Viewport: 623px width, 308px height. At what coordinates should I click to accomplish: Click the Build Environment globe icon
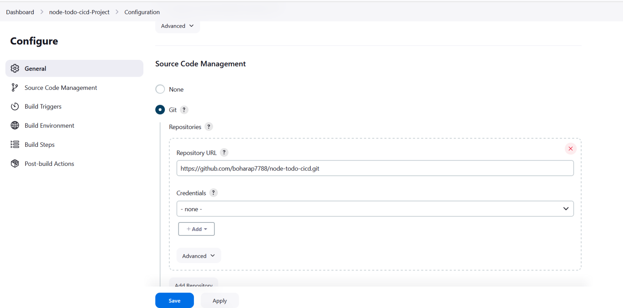coord(15,126)
